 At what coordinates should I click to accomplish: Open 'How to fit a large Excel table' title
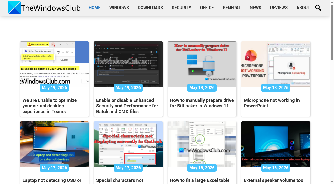pyautogui.click(x=200, y=180)
